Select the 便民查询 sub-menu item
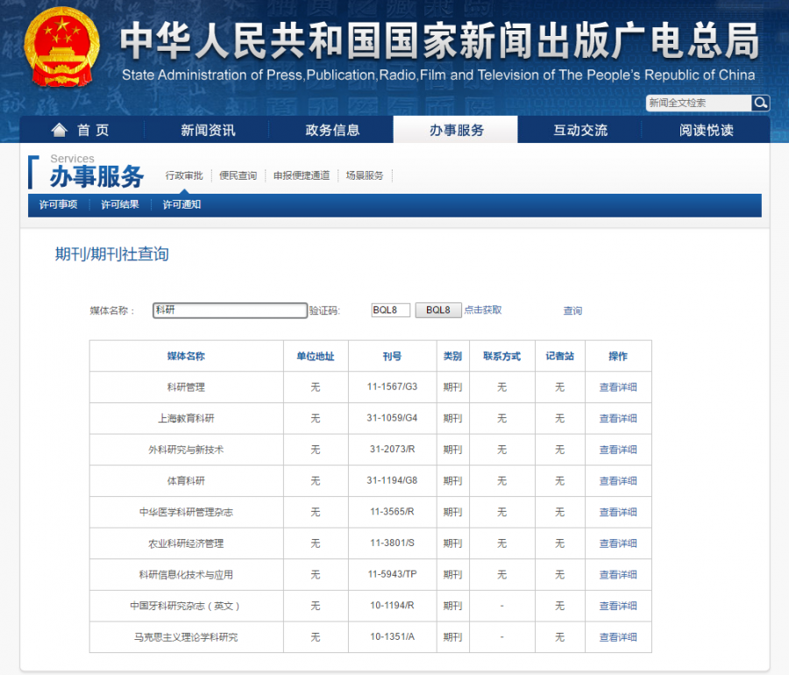The width and height of the screenshot is (789, 675). pos(238,175)
